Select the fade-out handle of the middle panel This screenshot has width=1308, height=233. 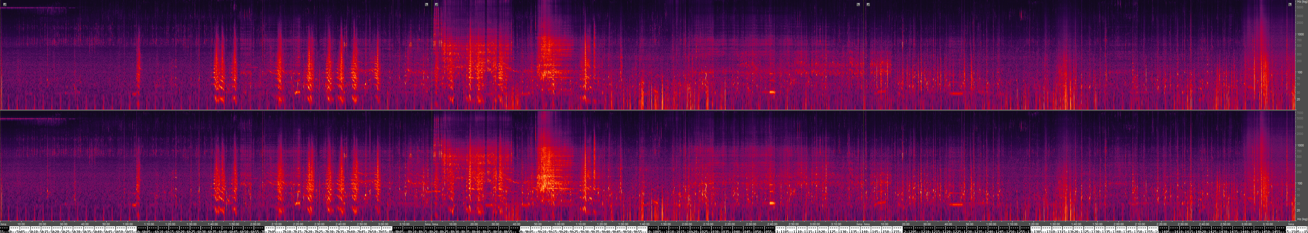point(858,5)
